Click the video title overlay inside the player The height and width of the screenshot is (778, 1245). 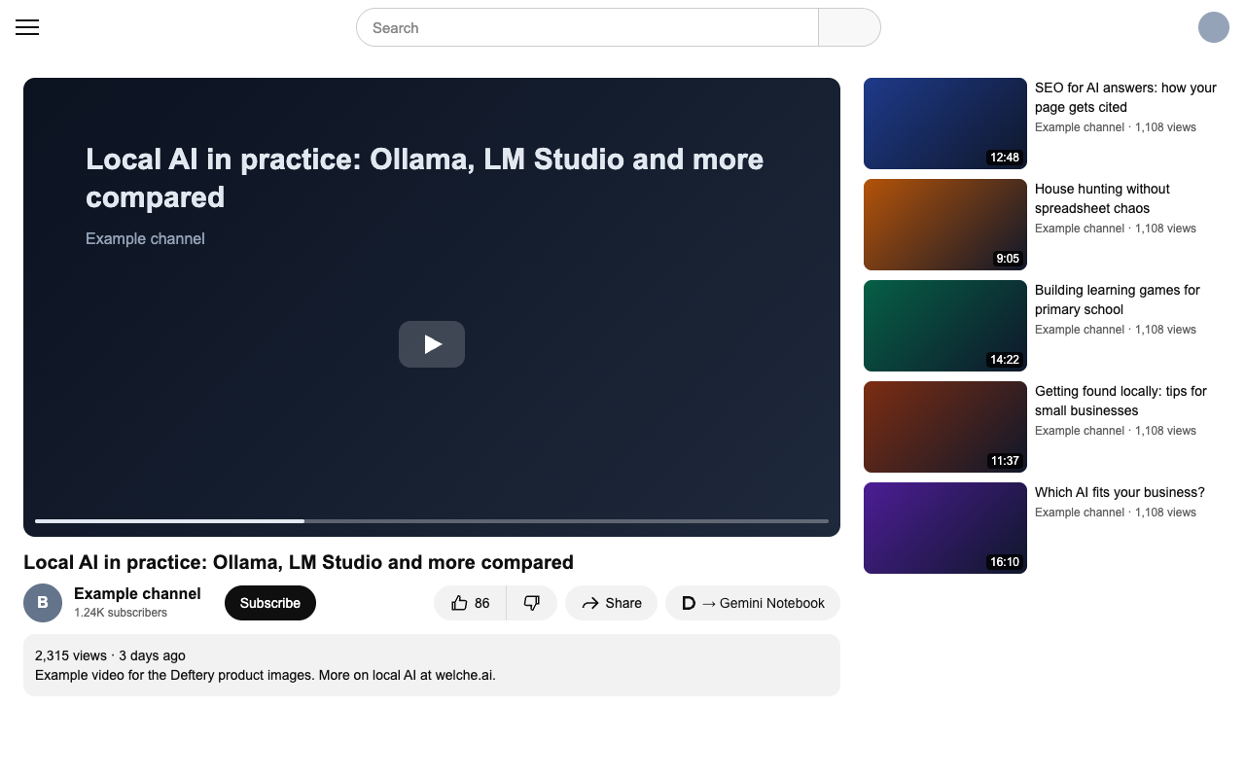[425, 178]
